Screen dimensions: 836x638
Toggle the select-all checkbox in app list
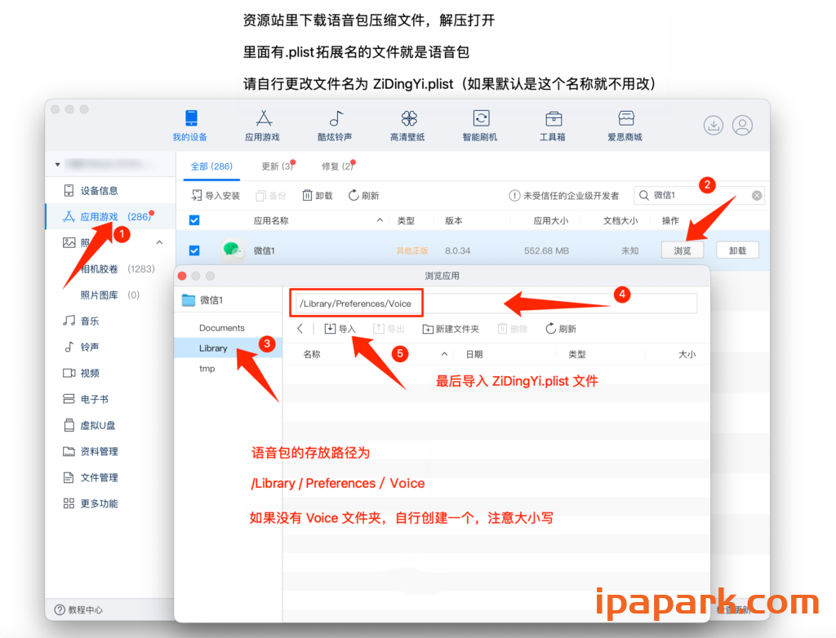(193, 220)
